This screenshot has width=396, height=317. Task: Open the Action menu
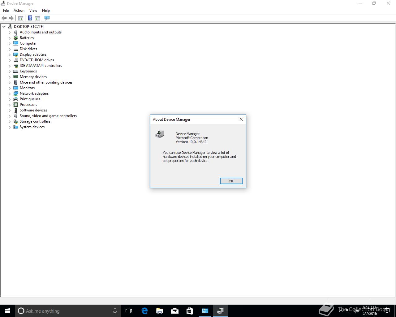(19, 11)
